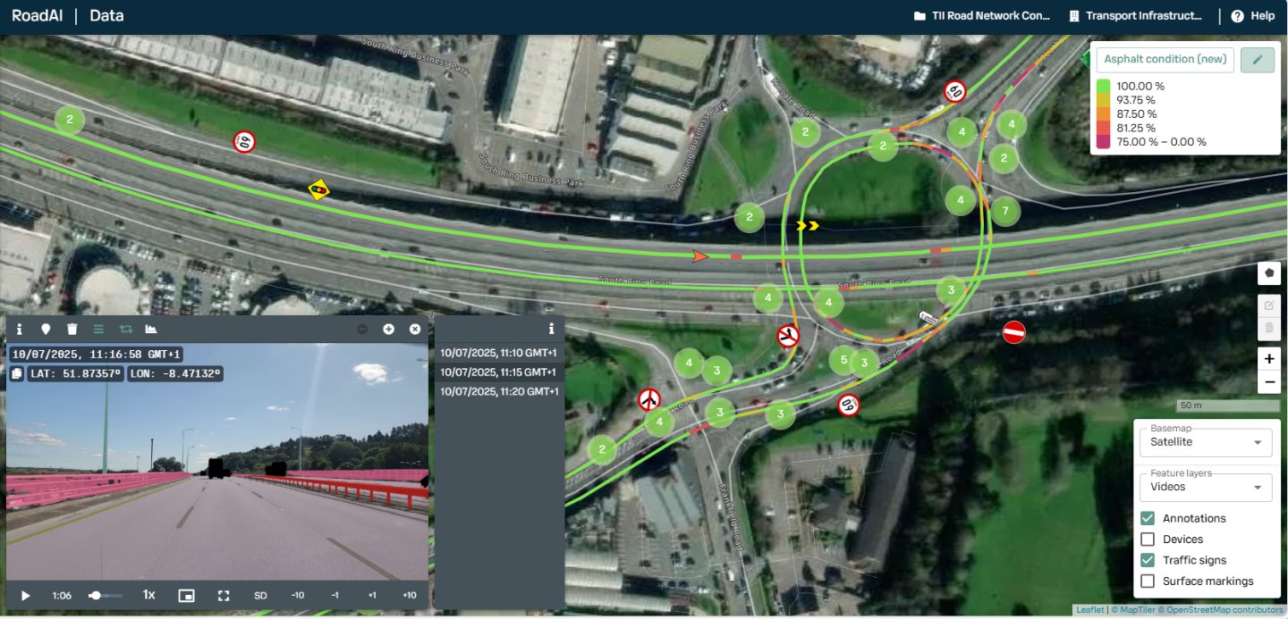Select recording 10/07/2025, 11:15 GMT+1
The image size is (1288, 619).
pyautogui.click(x=499, y=372)
